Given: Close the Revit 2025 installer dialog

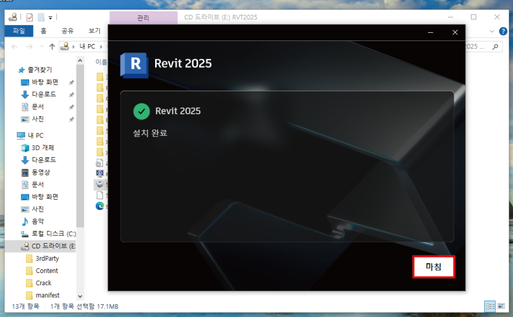Looking at the screenshot, I should pos(455,32).
